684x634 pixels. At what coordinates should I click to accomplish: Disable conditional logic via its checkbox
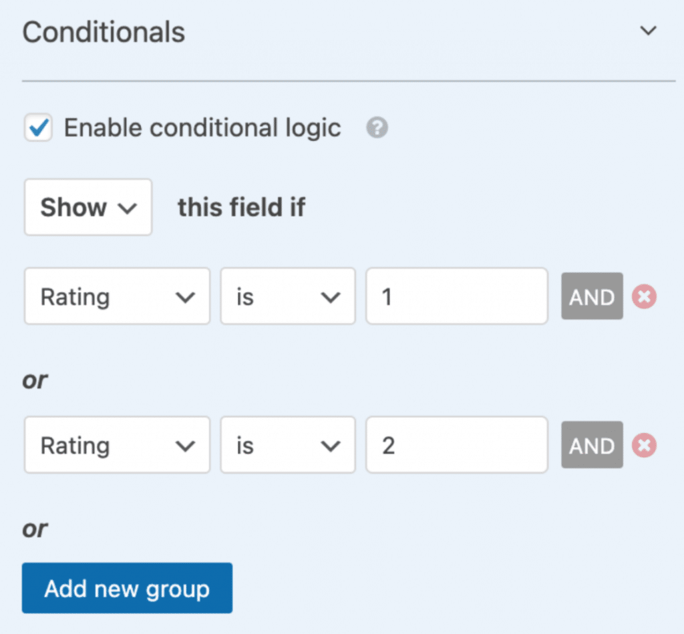click(x=38, y=127)
